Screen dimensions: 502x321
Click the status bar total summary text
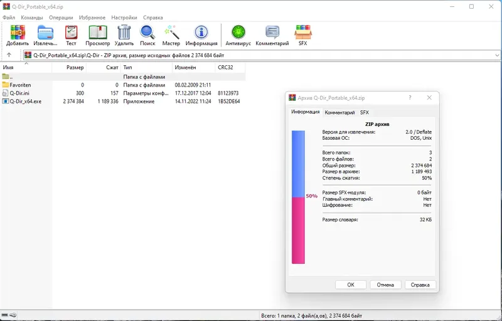coord(312,315)
